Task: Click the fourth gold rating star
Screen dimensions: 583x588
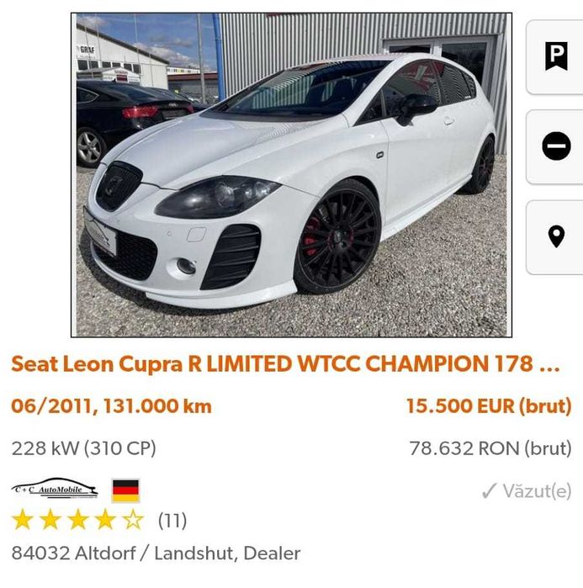Action: pyautogui.click(x=105, y=520)
